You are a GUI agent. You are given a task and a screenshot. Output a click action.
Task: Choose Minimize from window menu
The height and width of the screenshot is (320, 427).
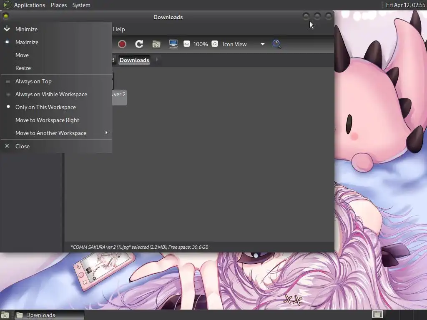tap(56, 29)
